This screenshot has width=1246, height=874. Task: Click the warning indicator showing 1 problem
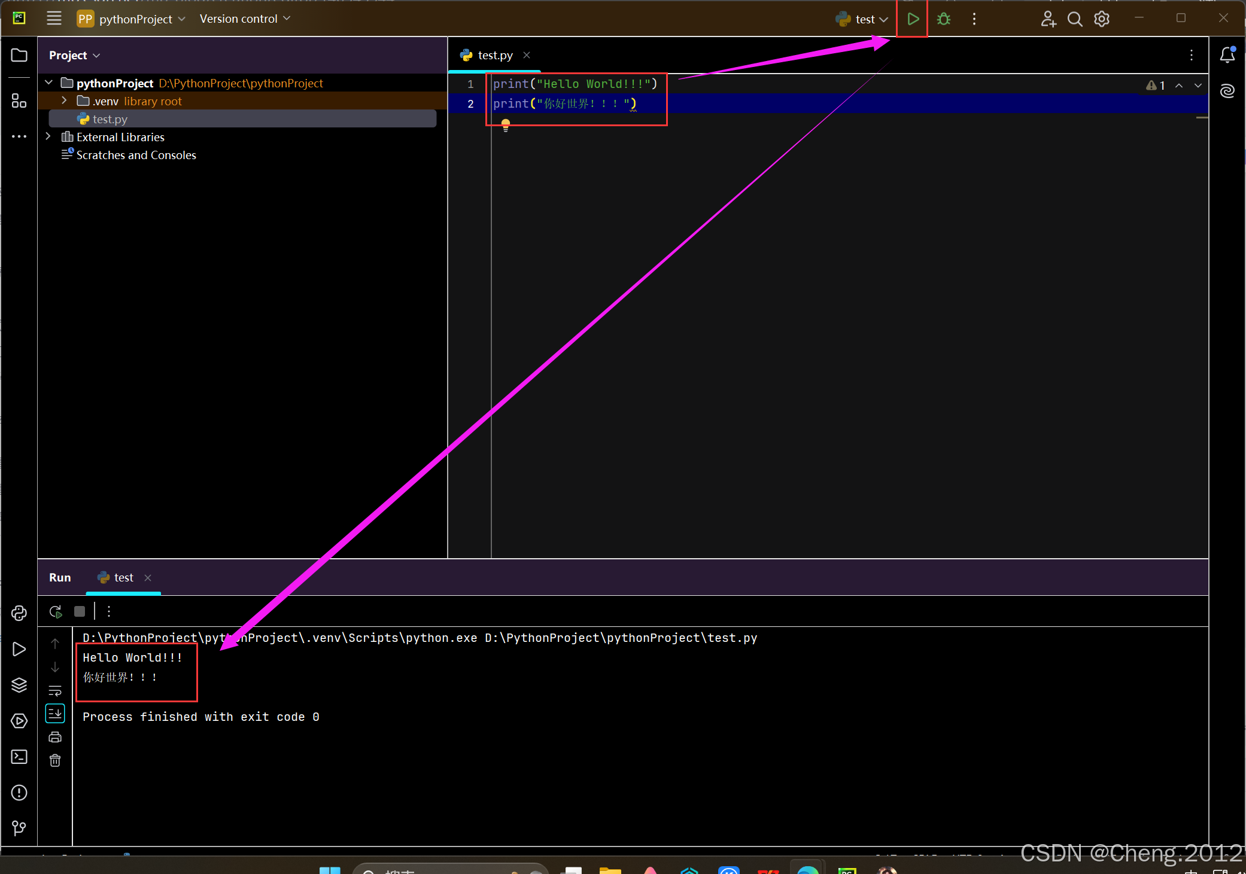[1155, 86]
